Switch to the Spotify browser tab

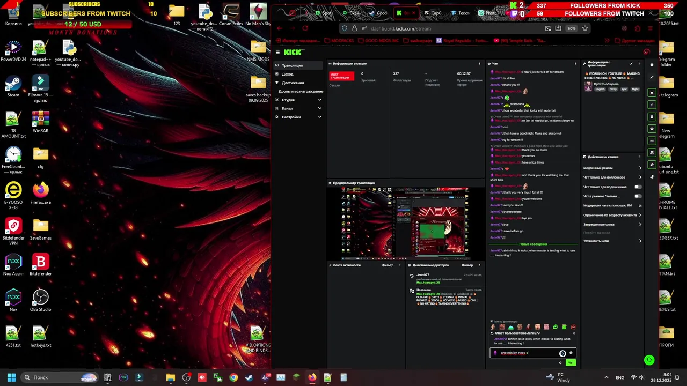coord(326,13)
